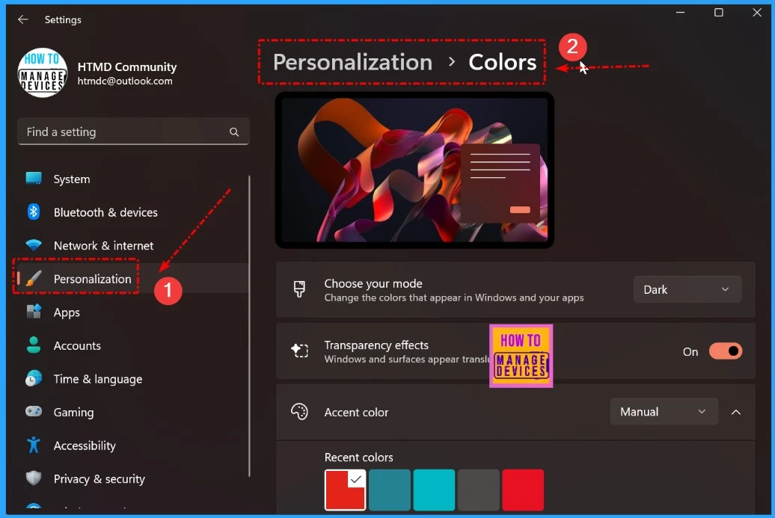Click the HTMD Community account profile
The height and width of the screenshot is (518, 775).
(x=97, y=73)
